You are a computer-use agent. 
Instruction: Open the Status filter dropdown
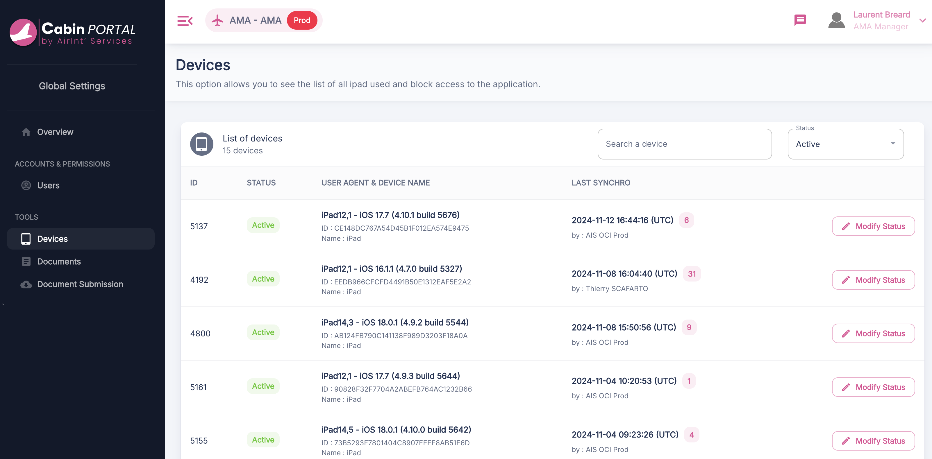click(x=846, y=144)
